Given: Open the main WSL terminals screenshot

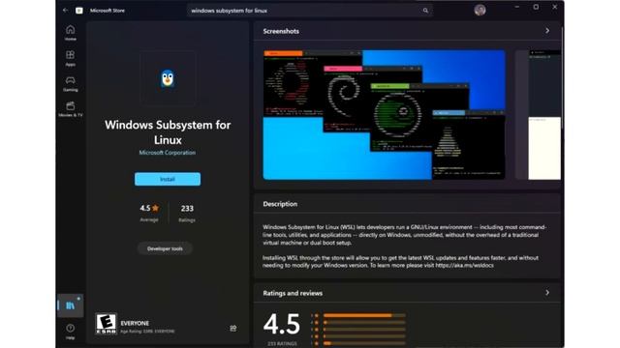Looking at the screenshot, I should pyautogui.click(x=384, y=115).
